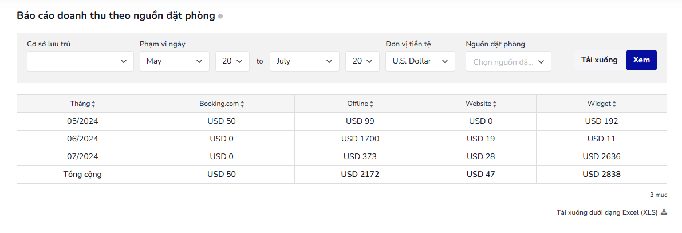The width and height of the screenshot is (682, 233).
Task: Open the Cơ sở lưu trú dropdown
Action: 80,61
